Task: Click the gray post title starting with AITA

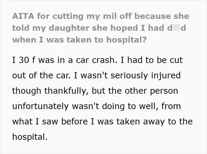Action: [101, 28]
